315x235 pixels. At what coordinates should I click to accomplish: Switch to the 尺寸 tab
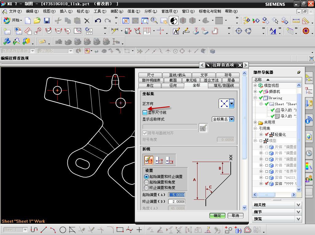click(x=150, y=75)
